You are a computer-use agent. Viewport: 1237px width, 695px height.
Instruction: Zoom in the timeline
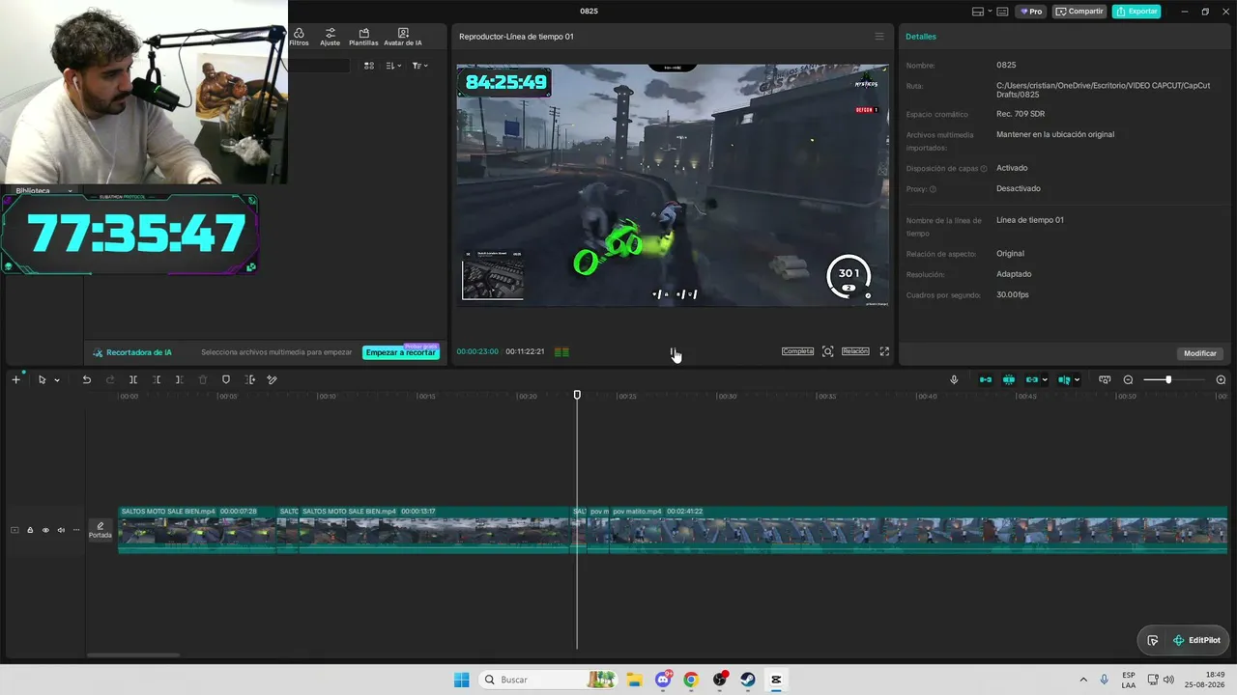1221,379
